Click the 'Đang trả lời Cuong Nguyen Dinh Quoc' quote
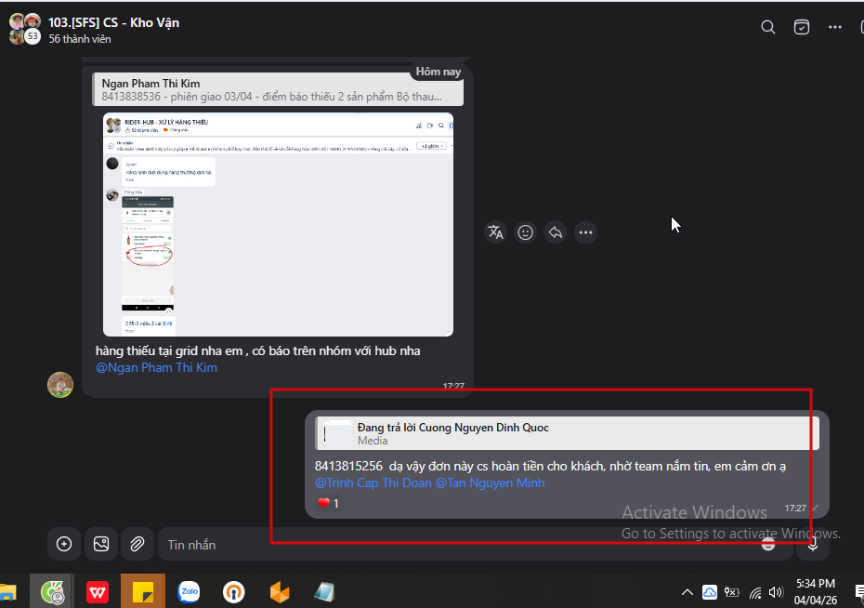This screenshot has height=608, width=864. pos(567,433)
